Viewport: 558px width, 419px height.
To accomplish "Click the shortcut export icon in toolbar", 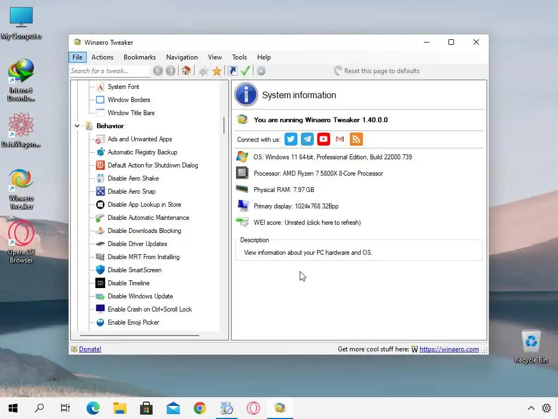I will 232,71.
